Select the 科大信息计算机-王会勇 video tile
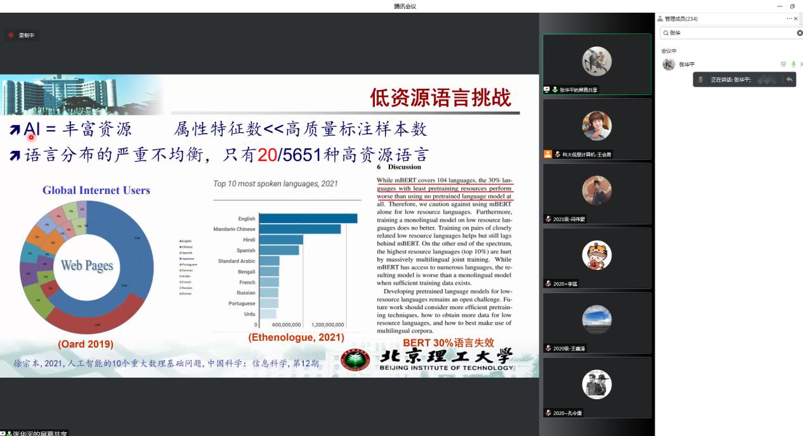 click(x=597, y=129)
